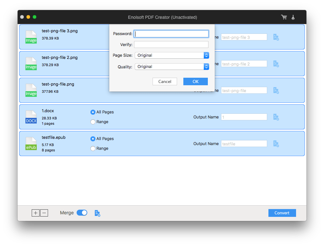Open merge PDF settings icon beside Merge toggle
This screenshot has width=324, height=246.
[x=98, y=213]
